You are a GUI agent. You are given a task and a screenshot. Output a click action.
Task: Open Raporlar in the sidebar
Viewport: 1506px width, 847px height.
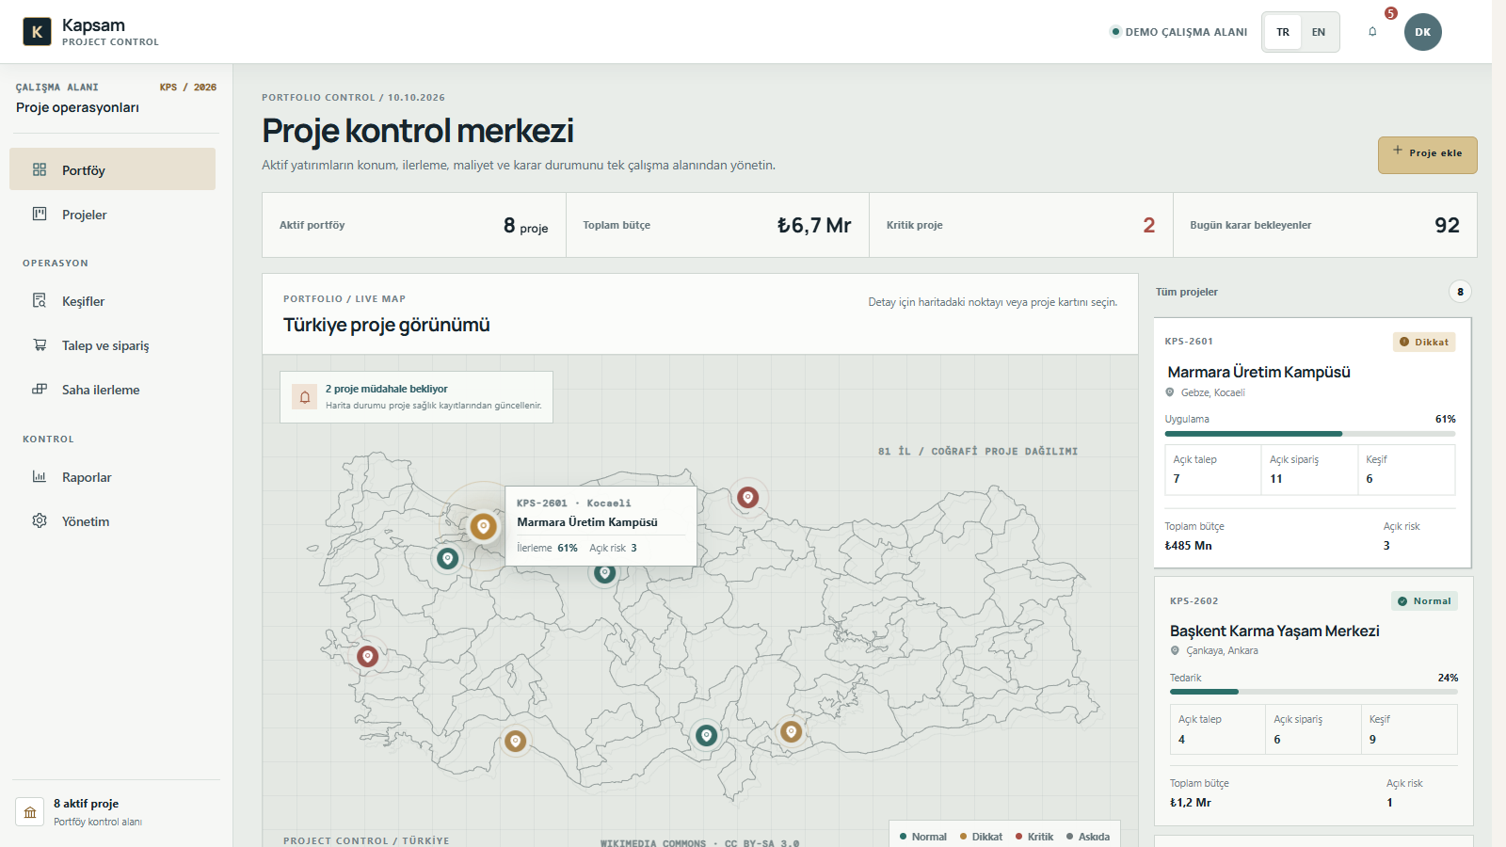pos(113,477)
